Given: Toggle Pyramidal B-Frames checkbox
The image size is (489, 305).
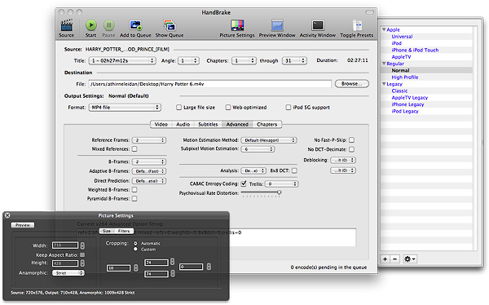Looking at the screenshot, I should point(134,198).
